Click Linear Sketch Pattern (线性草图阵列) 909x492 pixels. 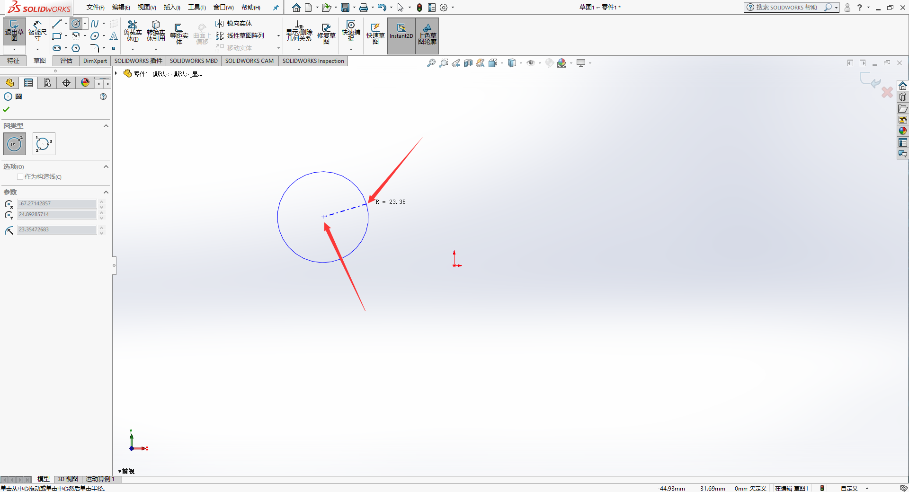(x=241, y=35)
